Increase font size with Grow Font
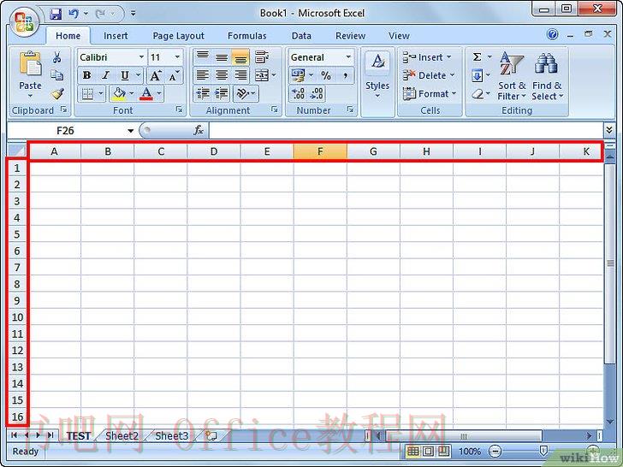 click(156, 75)
